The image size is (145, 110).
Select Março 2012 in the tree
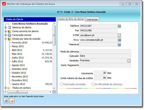pos(18,47)
